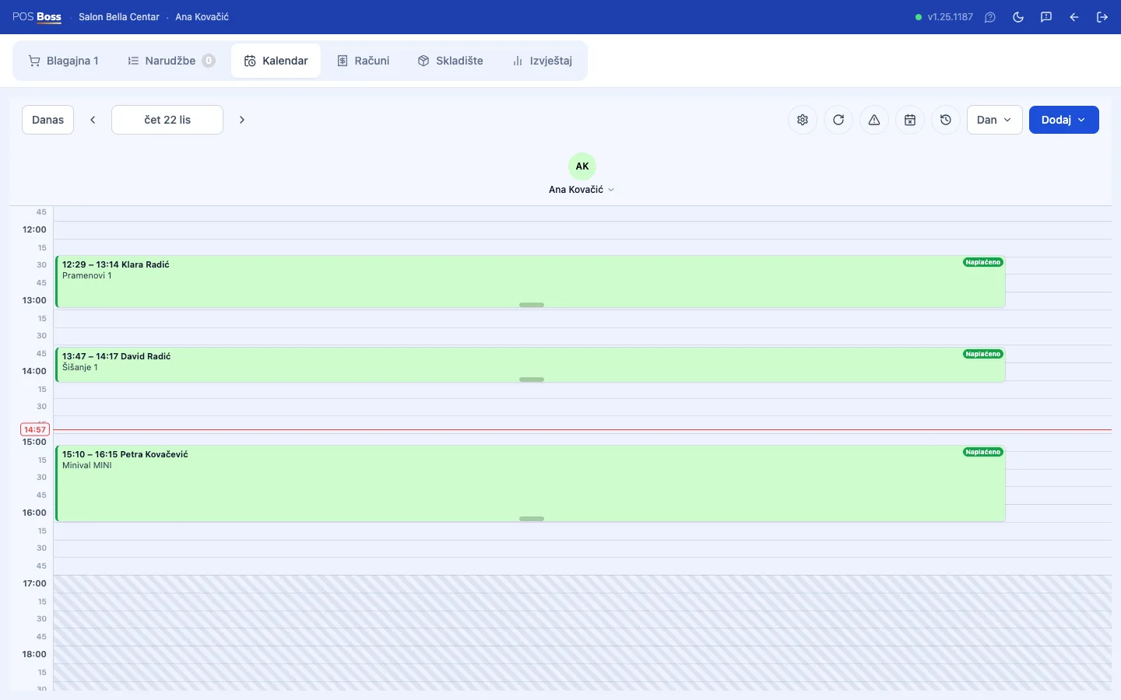Screen dimensions: 1121x700
Task: Open the Izvještaj tab
Action: tap(543, 61)
